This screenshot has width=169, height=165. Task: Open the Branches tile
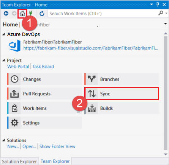pyautogui.click(x=122, y=79)
